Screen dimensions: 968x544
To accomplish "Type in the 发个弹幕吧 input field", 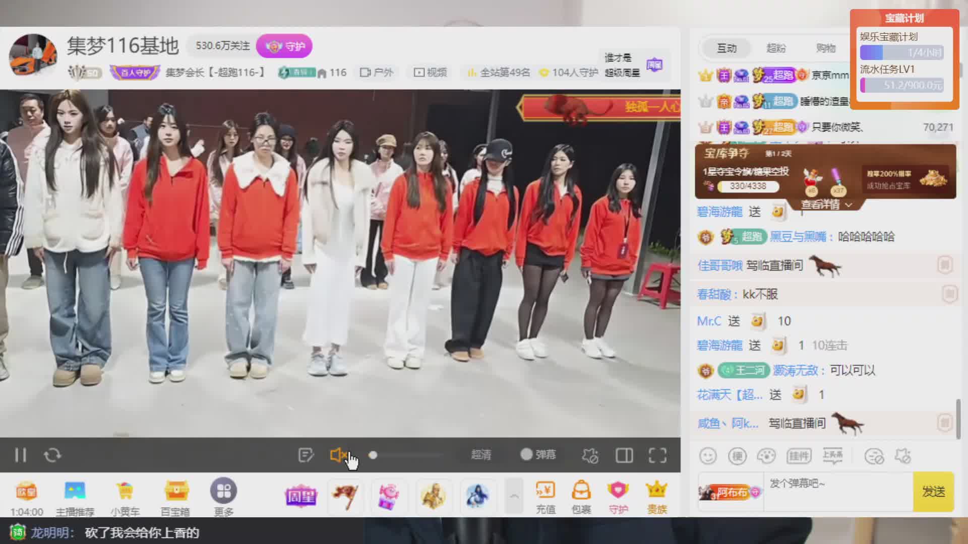I will (837, 491).
